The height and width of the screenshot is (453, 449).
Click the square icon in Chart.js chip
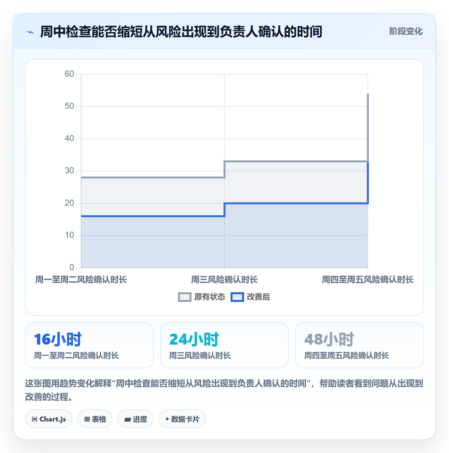pos(35,419)
